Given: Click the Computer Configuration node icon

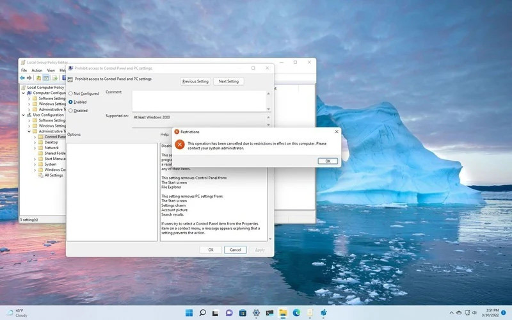Looking at the screenshot, I should click(29, 93).
